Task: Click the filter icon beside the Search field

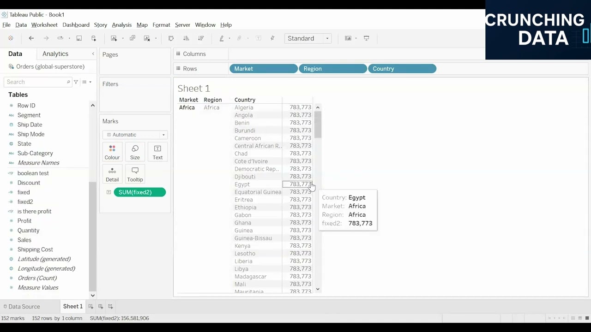Action: coord(76,82)
